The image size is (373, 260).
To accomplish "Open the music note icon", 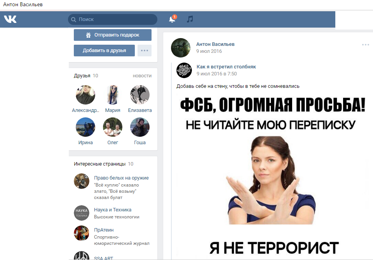I will pyautogui.click(x=190, y=19).
